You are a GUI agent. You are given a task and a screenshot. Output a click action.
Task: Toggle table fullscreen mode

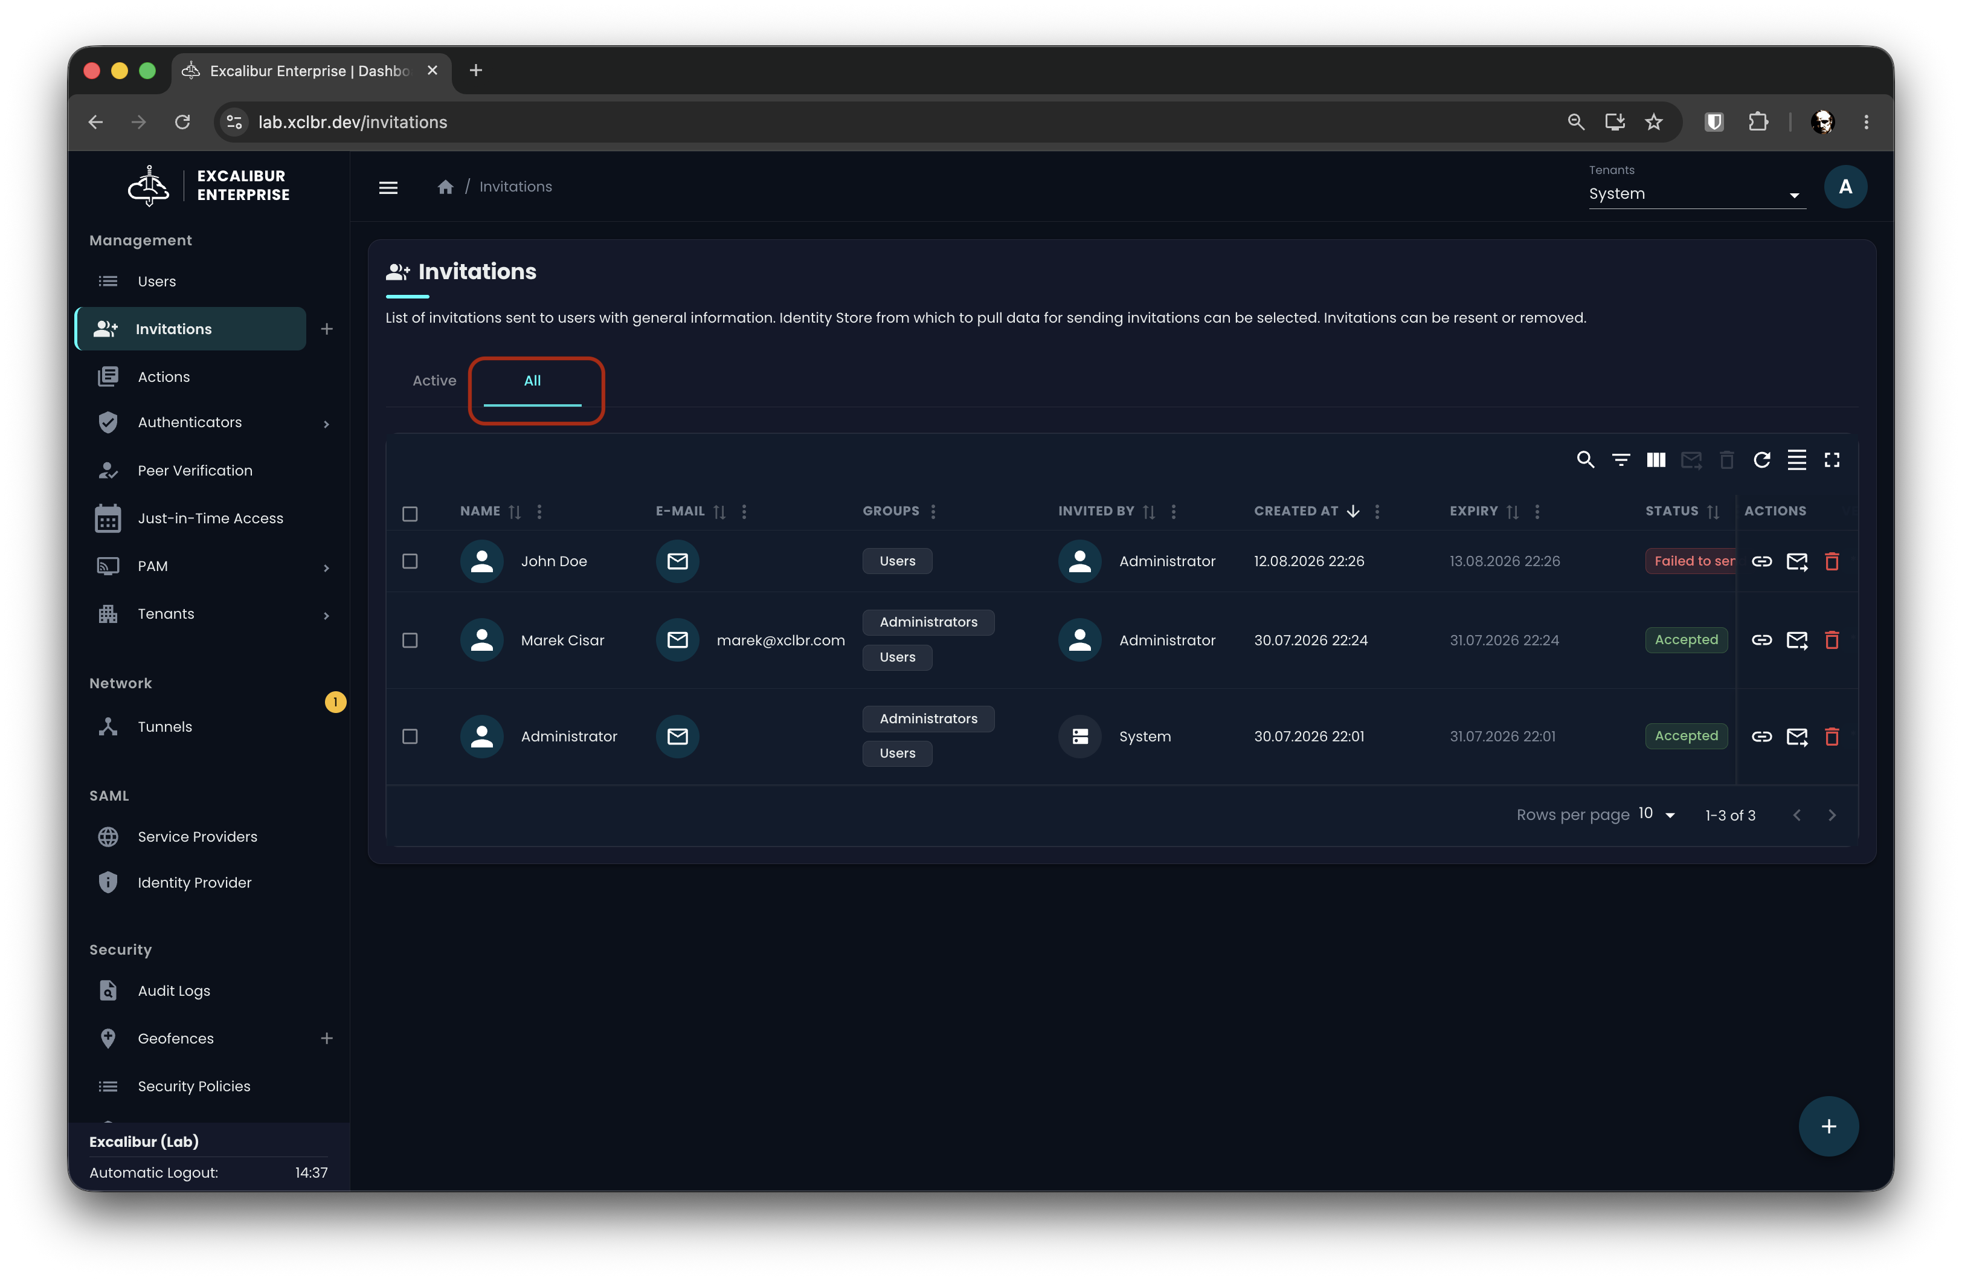[x=1832, y=459]
